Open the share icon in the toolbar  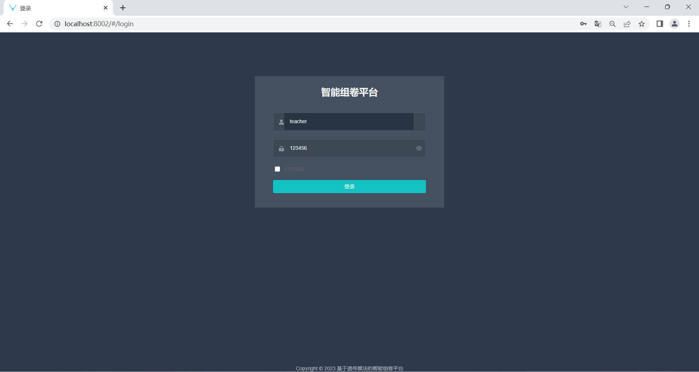coord(627,24)
